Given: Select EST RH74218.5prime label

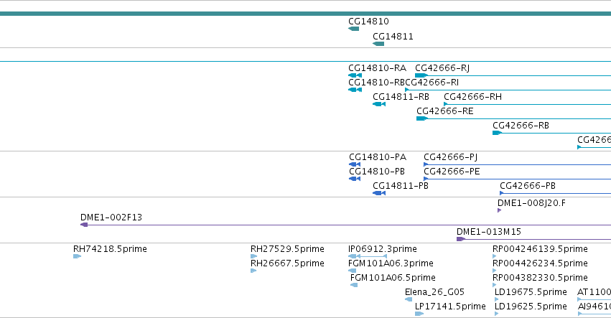Looking at the screenshot, I should pos(110,249).
